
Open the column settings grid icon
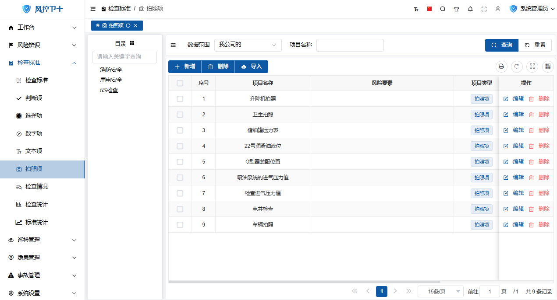click(548, 66)
